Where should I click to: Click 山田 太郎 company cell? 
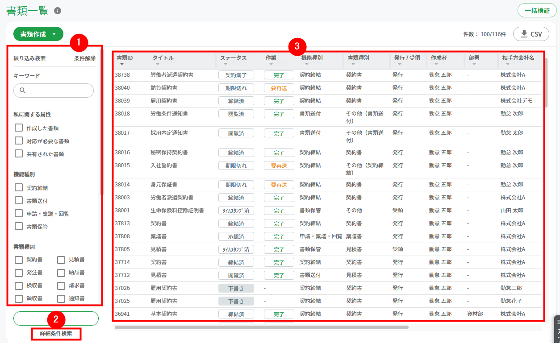(x=512, y=210)
